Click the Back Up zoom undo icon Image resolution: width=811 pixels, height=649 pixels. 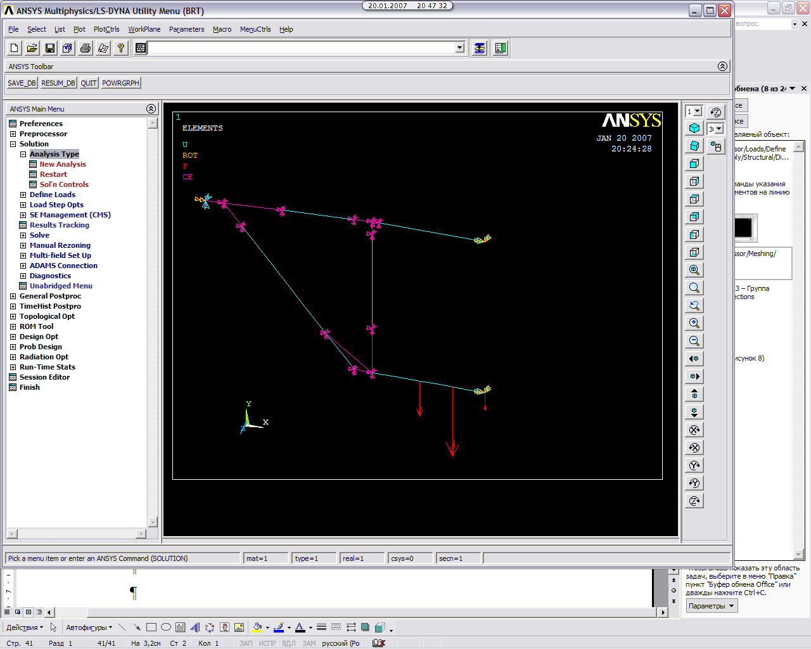pos(694,305)
